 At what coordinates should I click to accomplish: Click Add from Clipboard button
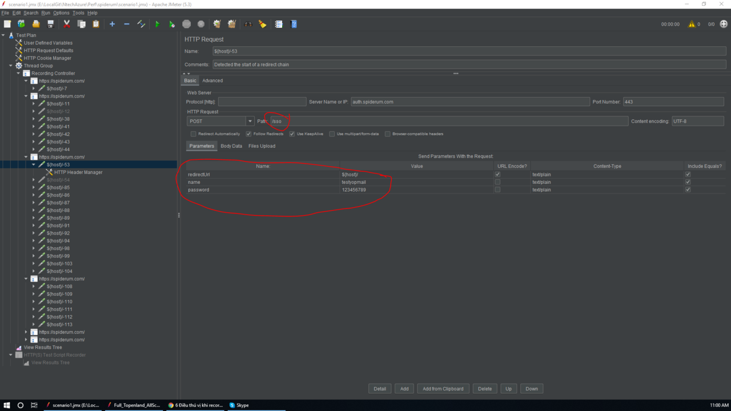[443, 389]
